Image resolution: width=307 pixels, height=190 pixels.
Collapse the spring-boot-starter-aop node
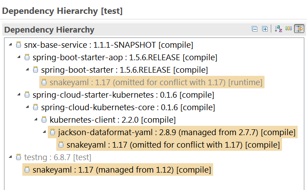(x=19, y=57)
